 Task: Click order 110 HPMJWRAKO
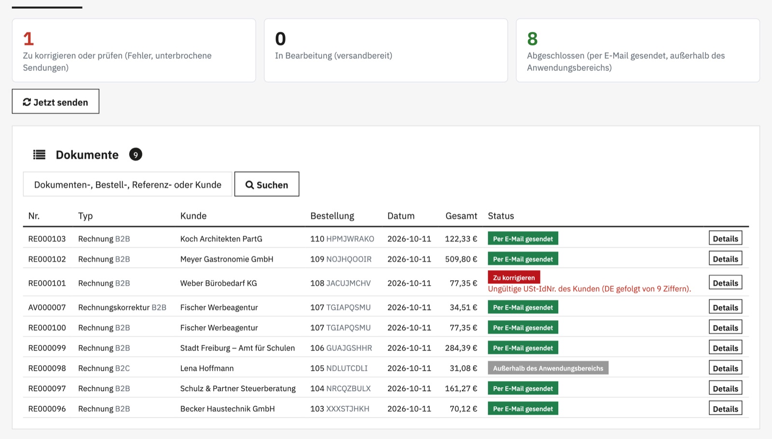[342, 239]
